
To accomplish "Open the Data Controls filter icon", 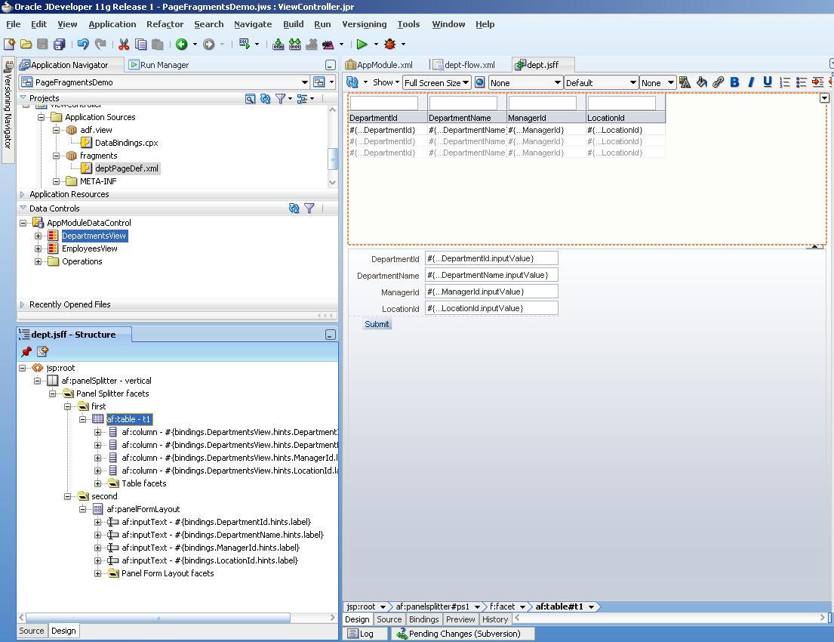I will (309, 208).
